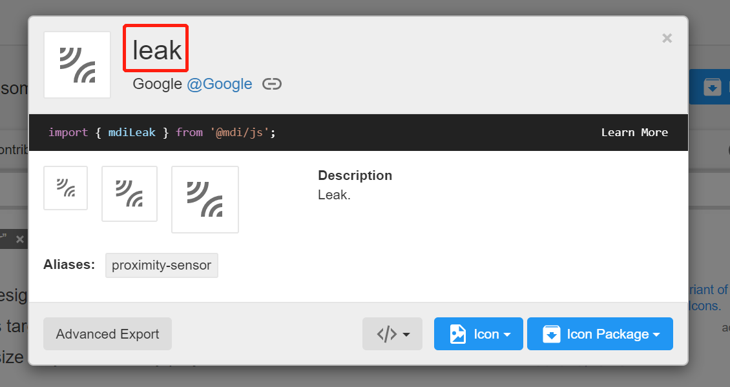Expand the Icon download dropdown
Screen dimensions: 730x387
click(478, 334)
